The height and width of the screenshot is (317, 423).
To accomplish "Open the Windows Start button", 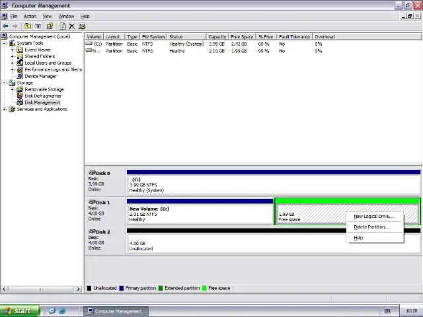I will point(20,311).
